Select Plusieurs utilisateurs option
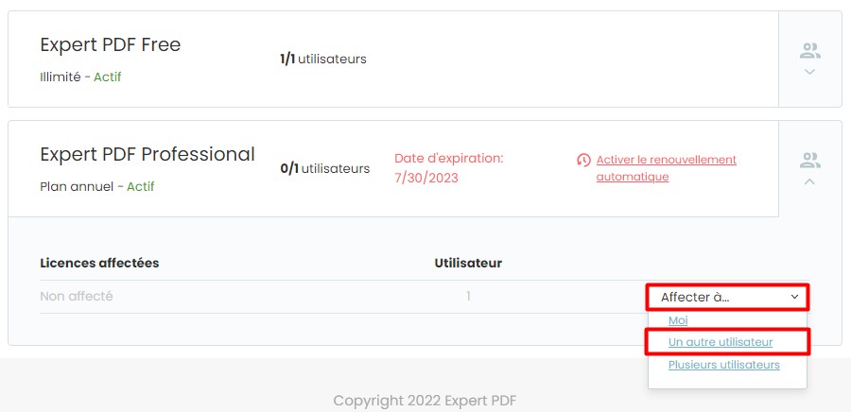Screen dimensions: 851x412 tap(724, 365)
